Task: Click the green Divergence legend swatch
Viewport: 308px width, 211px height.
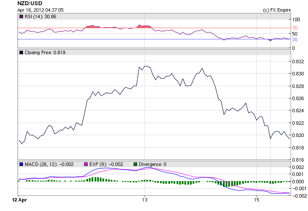Action: (x=135, y=164)
